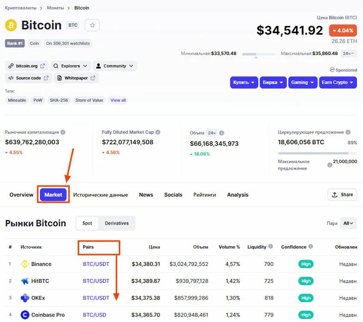The image size is (363, 322).
Task: Click the external link icon on Source code
Action: (46, 78)
